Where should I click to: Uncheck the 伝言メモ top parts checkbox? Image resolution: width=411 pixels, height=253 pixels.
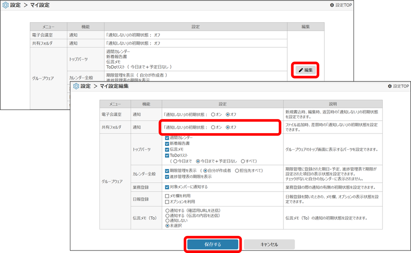coord(167,150)
